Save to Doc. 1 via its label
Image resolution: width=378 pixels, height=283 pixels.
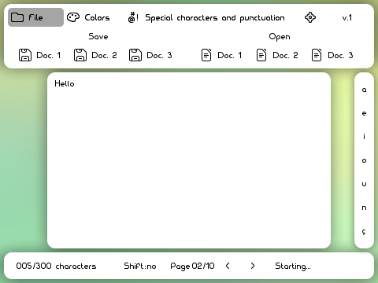pos(49,55)
